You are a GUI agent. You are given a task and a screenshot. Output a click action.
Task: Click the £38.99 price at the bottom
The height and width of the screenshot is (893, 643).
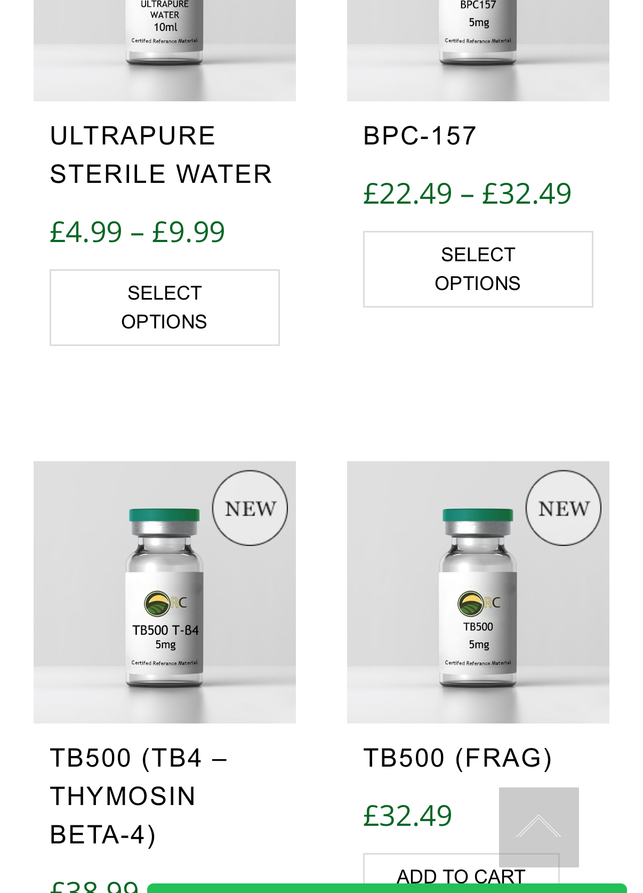(94, 887)
